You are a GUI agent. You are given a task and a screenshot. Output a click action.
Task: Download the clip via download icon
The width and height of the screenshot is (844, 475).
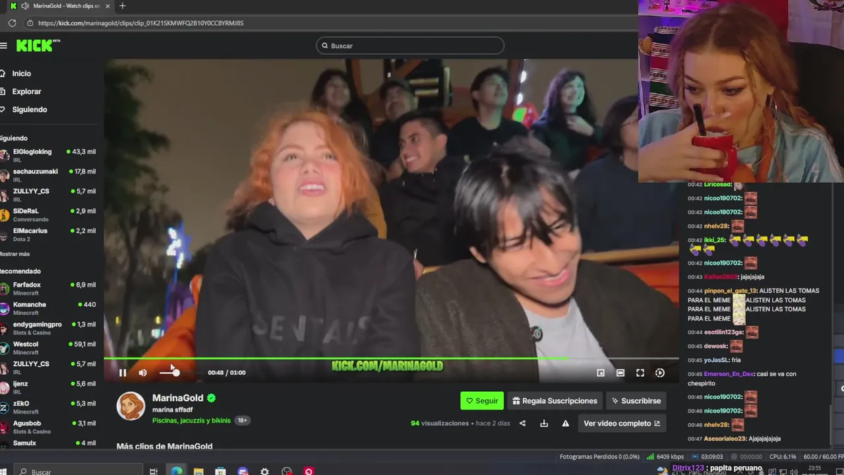(x=544, y=424)
